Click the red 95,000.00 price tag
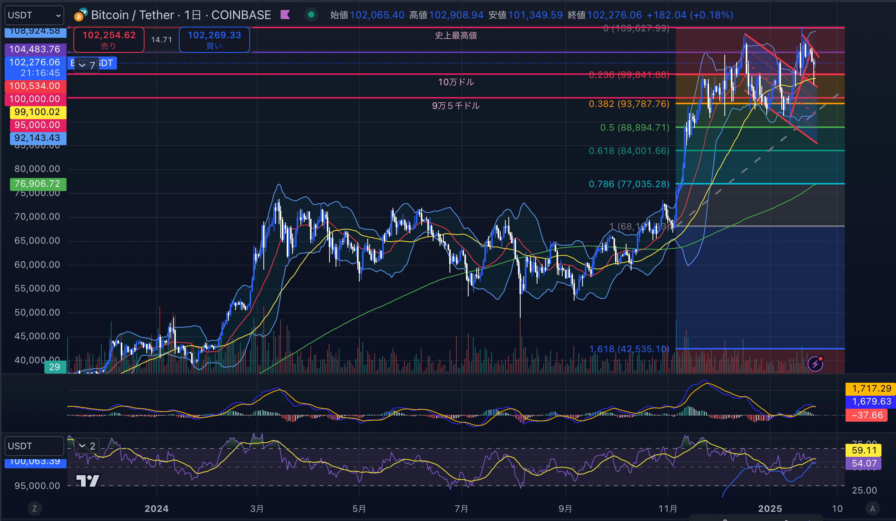This screenshot has height=521, width=896. (x=37, y=125)
